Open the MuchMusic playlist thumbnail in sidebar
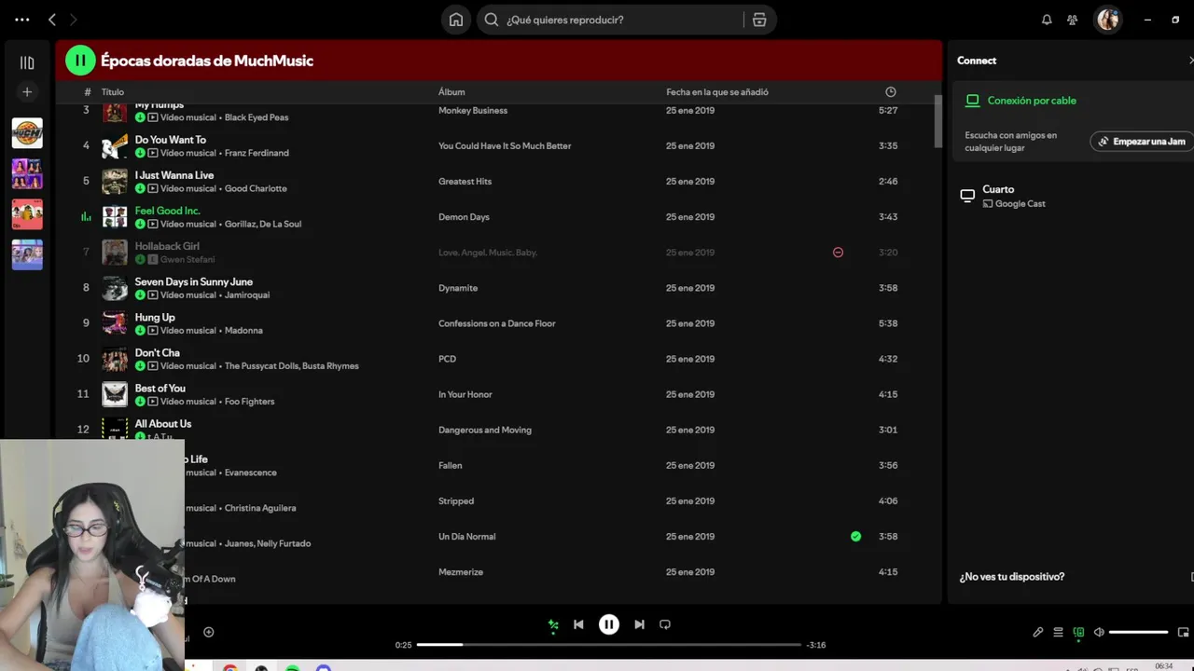 click(x=27, y=133)
